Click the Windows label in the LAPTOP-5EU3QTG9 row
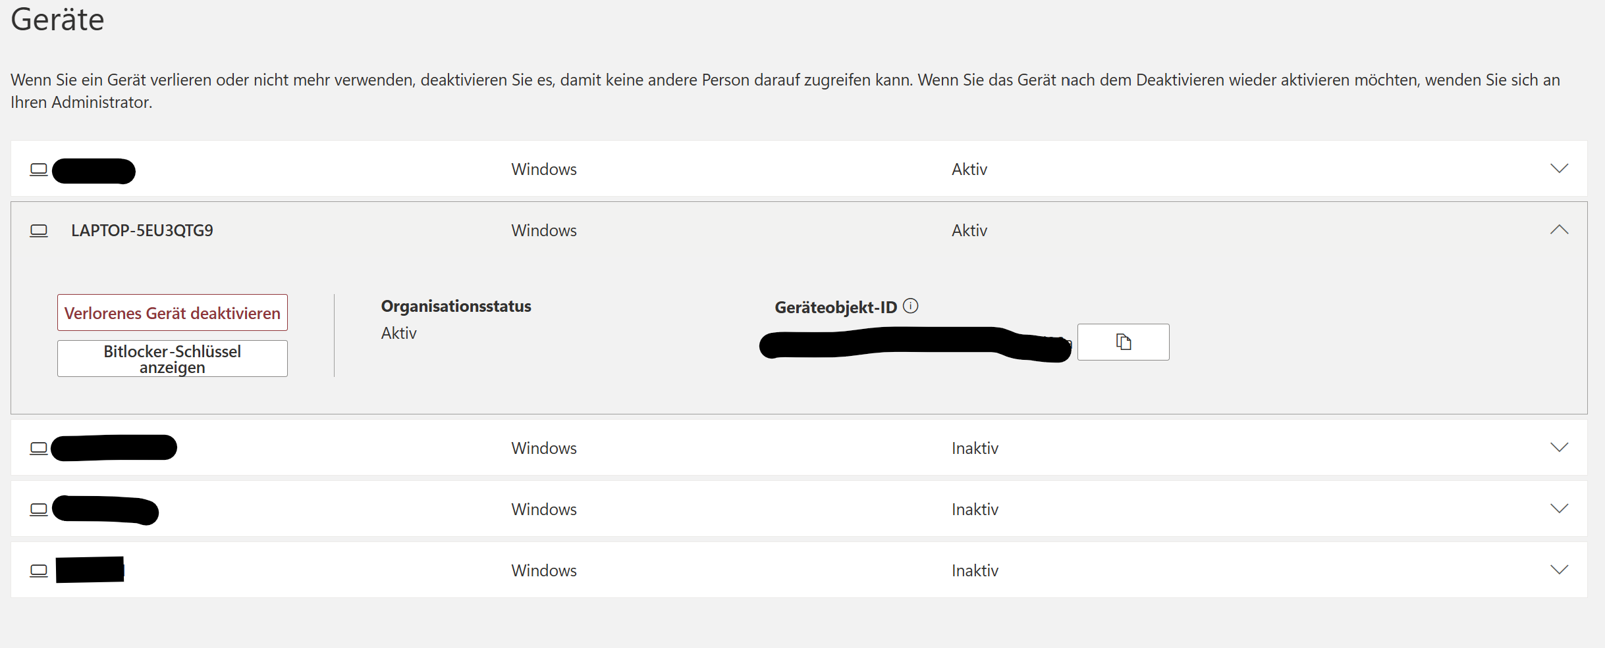The image size is (1605, 648). 544,231
